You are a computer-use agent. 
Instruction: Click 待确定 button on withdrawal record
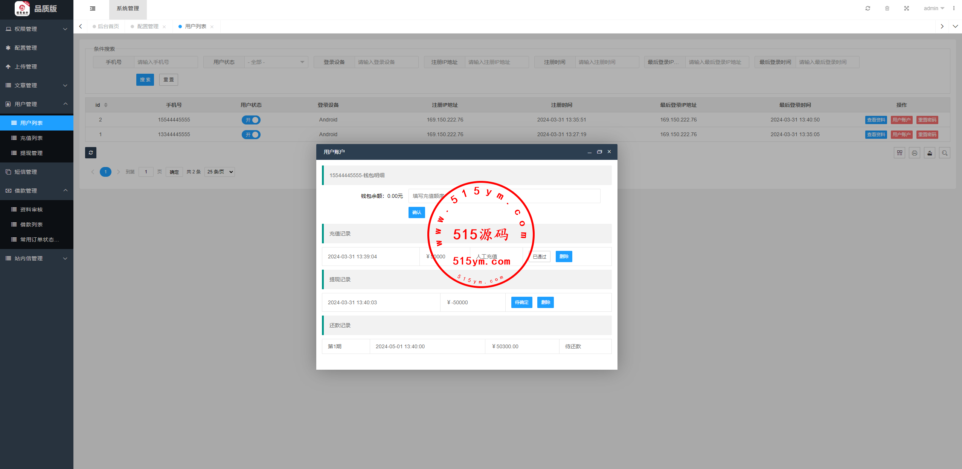521,302
